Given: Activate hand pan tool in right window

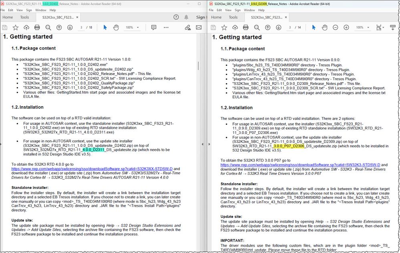Looking at the screenshot, I should pos(324,27).
